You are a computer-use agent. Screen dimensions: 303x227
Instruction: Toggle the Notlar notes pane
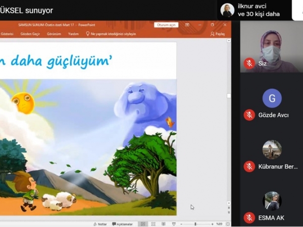100,224
